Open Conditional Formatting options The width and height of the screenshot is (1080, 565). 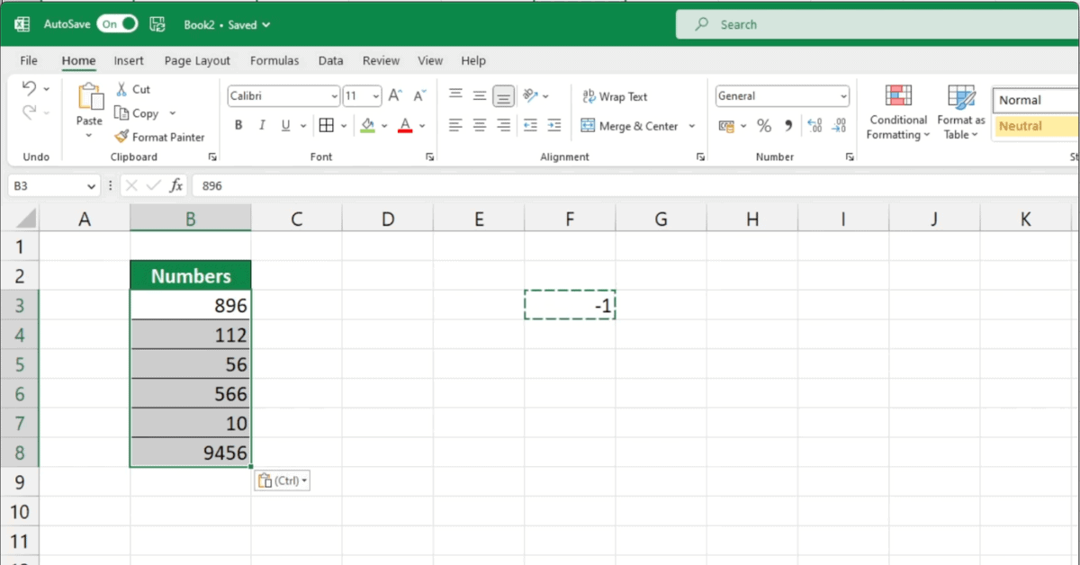click(897, 112)
